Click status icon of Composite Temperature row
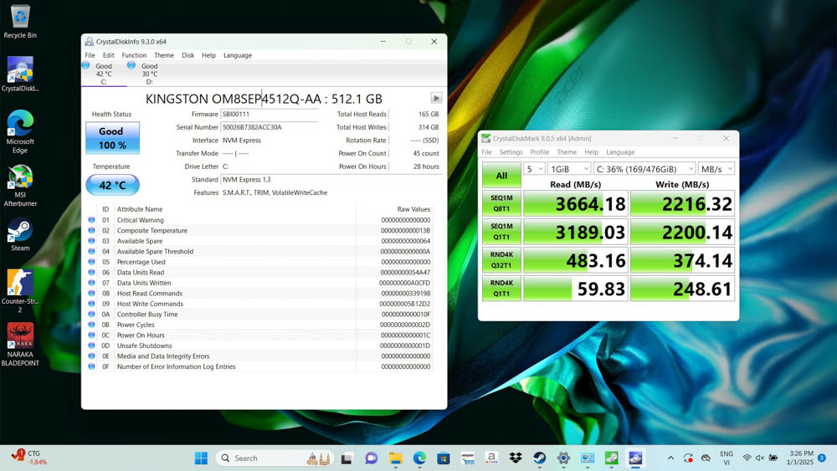Viewport: 837px width, 471px height. click(x=91, y=230)
